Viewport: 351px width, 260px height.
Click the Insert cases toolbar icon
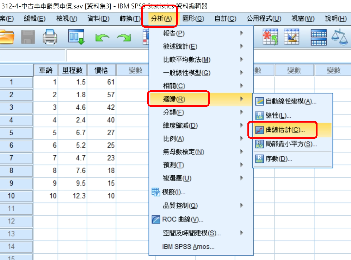(x=270, y=37)
